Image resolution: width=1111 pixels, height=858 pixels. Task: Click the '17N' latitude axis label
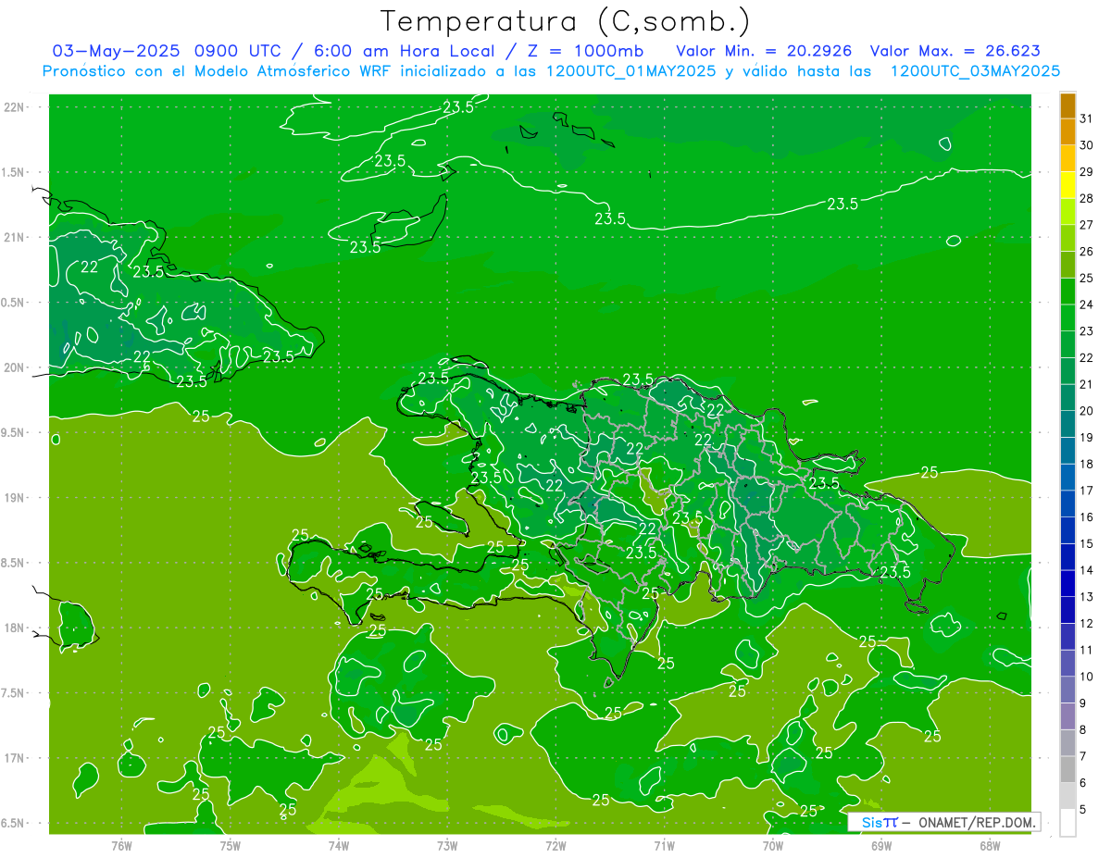coord(15,758)
